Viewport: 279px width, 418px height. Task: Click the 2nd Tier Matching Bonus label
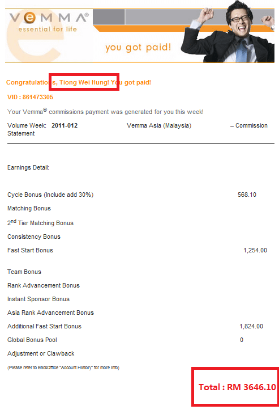point(40,222)
